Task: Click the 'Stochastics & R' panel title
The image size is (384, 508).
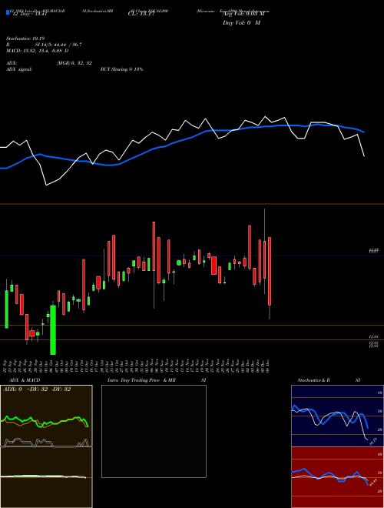Action: (313, 380)
